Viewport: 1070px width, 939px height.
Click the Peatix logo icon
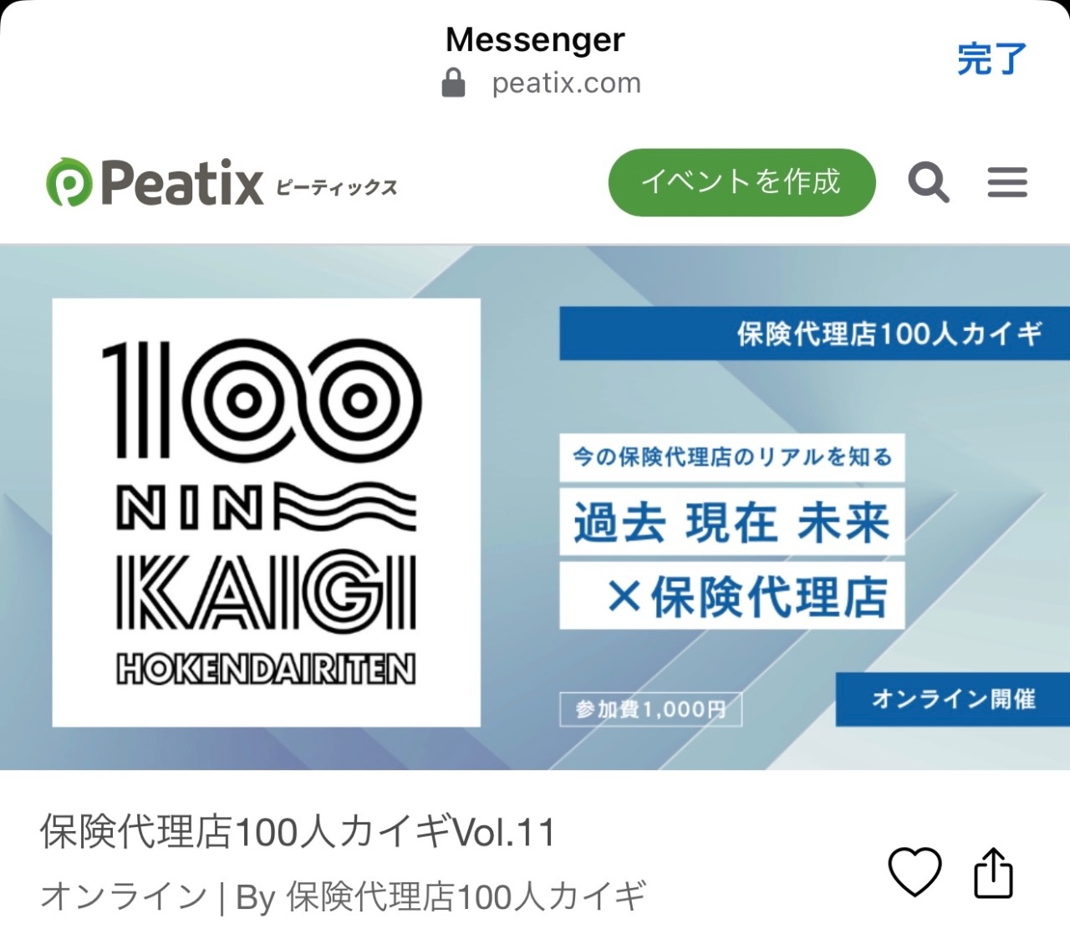click(x=69, y=182)
